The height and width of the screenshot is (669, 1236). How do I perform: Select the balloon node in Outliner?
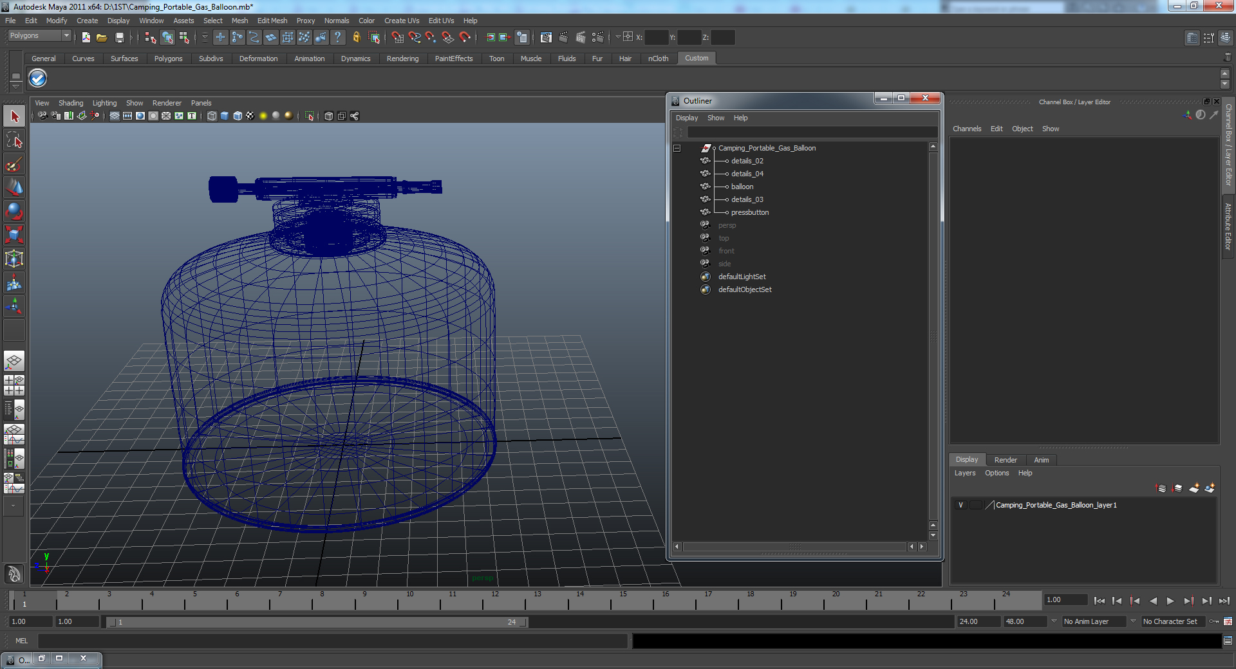point(742,187)
